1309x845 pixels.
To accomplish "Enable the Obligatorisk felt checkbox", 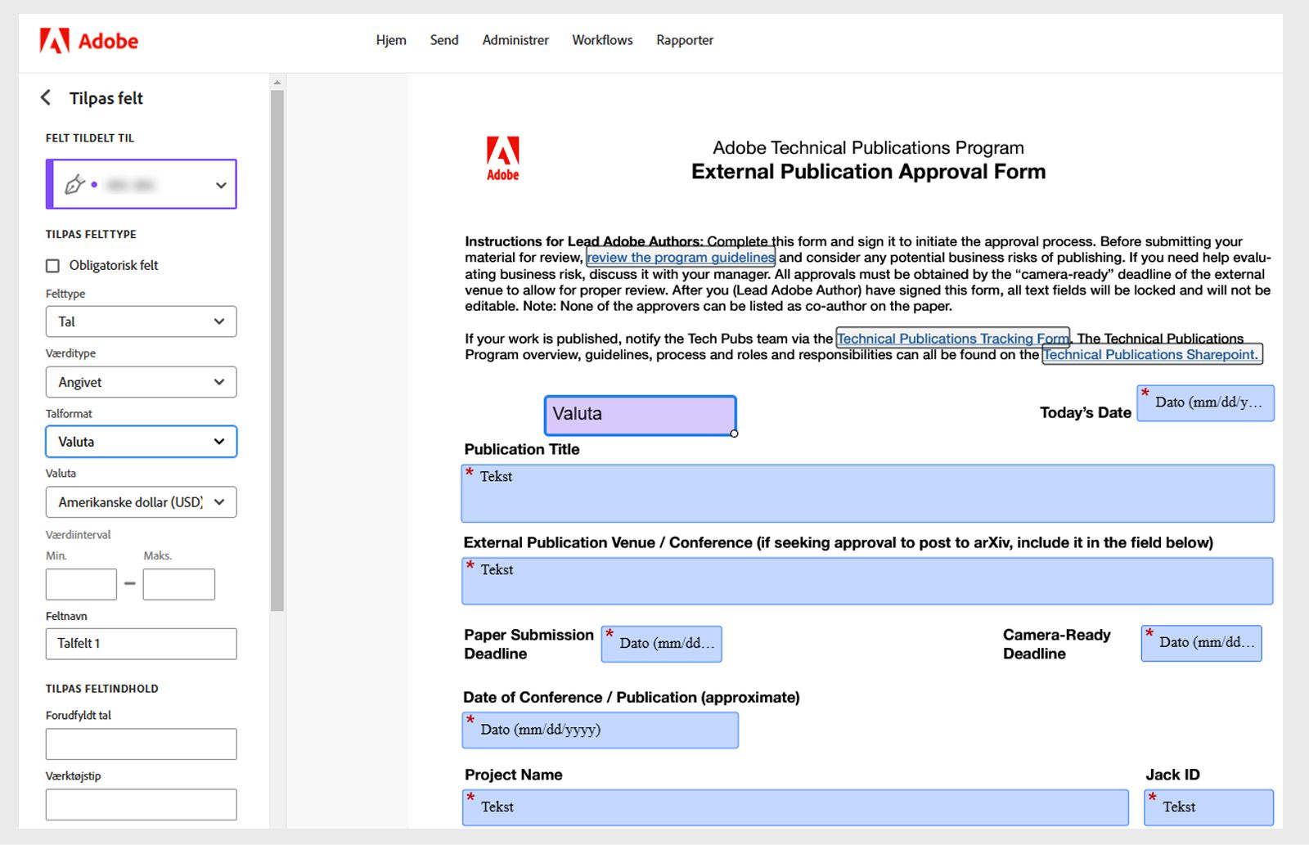I will click(x=53, y=265).
